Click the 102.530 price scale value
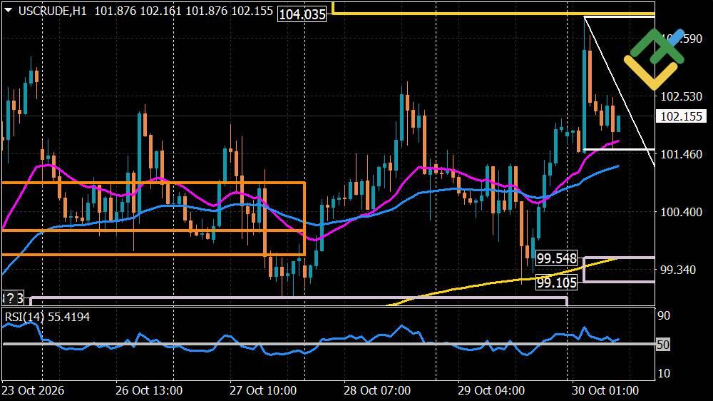 681,96
